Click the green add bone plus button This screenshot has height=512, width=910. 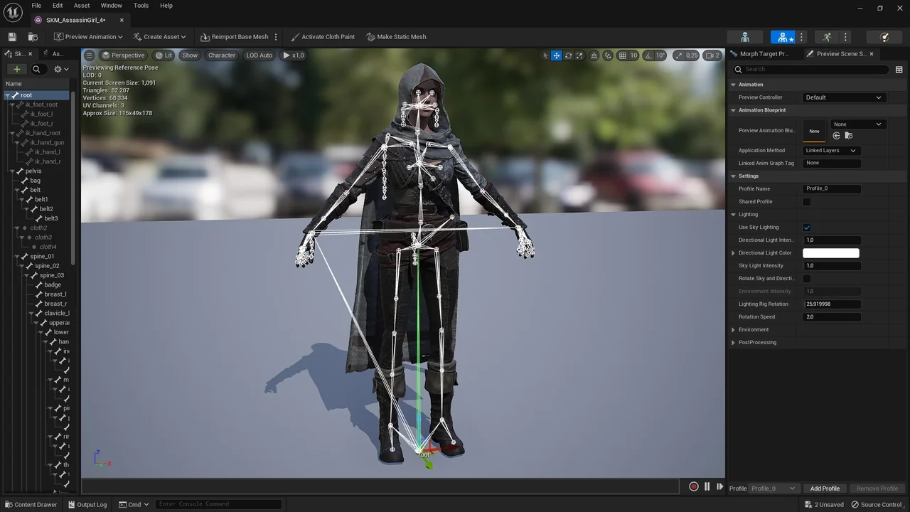16,69
